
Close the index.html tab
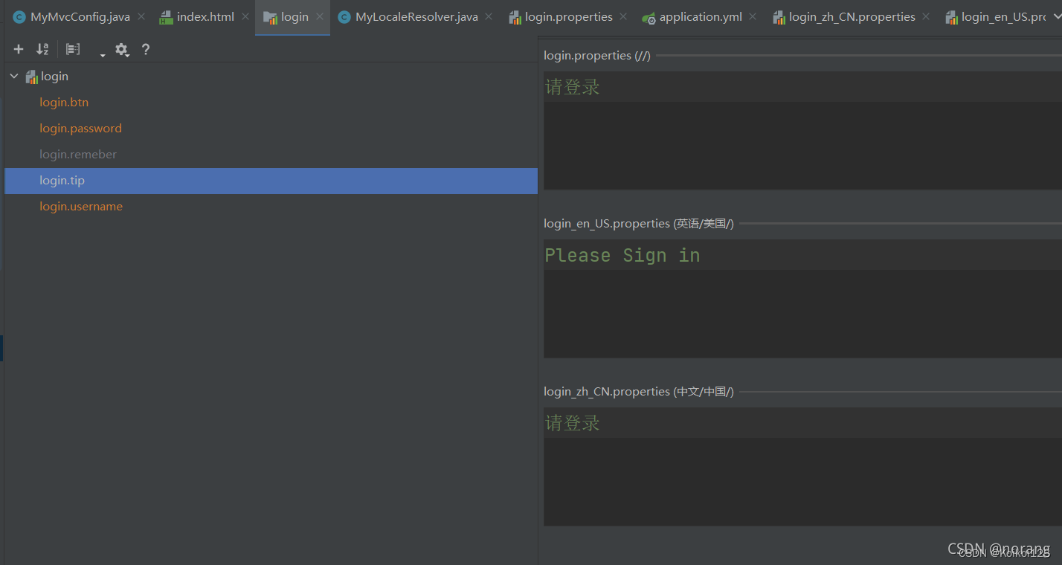pos(245,15)
